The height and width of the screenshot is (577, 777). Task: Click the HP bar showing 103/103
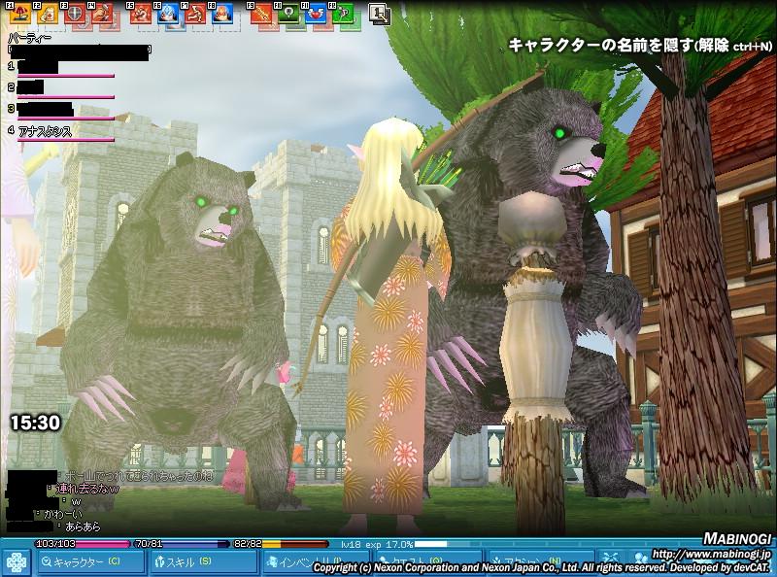(83, 544)
